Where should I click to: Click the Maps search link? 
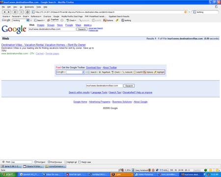coord(78,25)
